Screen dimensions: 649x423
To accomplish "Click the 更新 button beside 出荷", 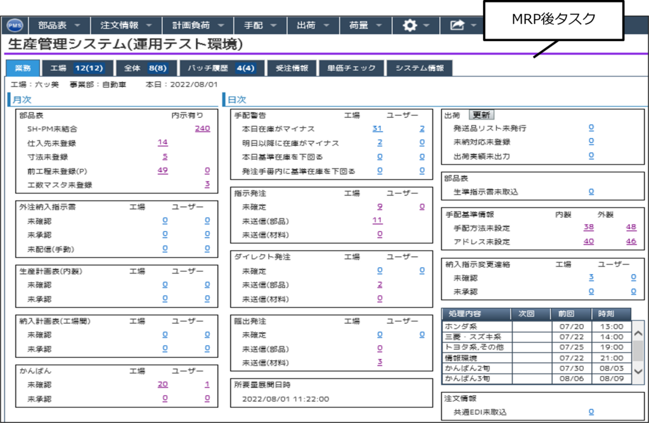I will pyautogui.click(x=482, y=115).
